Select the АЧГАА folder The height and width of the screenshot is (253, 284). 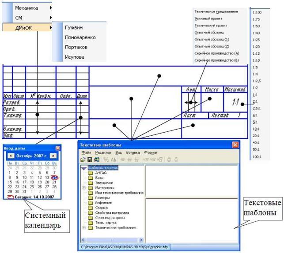[101, 173]
